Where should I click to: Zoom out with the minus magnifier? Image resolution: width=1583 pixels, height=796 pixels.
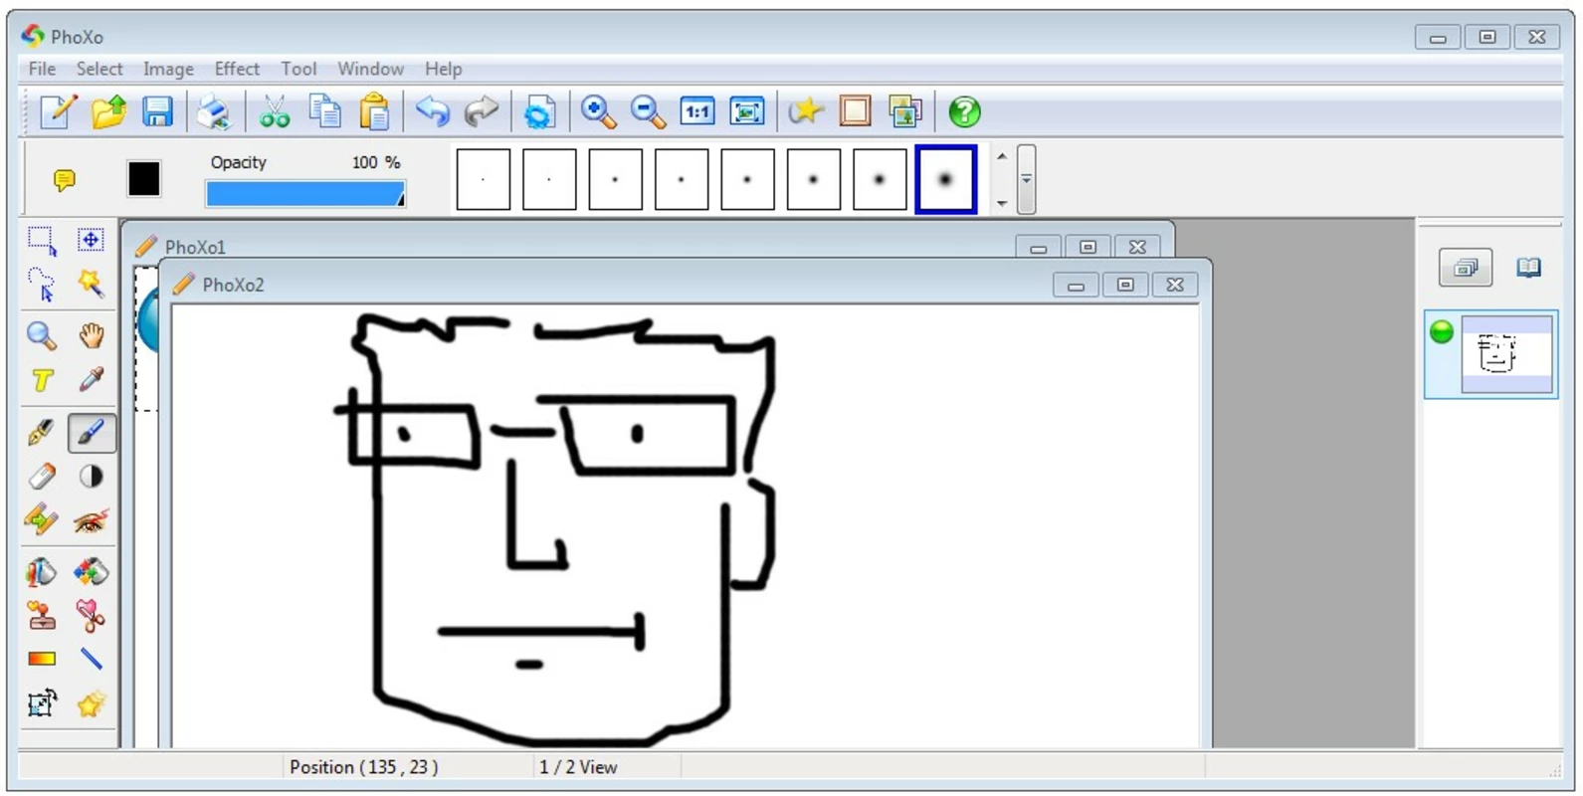coord(648,111)
